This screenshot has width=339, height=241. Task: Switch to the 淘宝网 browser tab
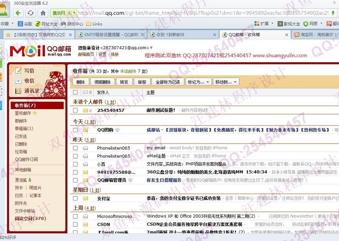point(313,35)
